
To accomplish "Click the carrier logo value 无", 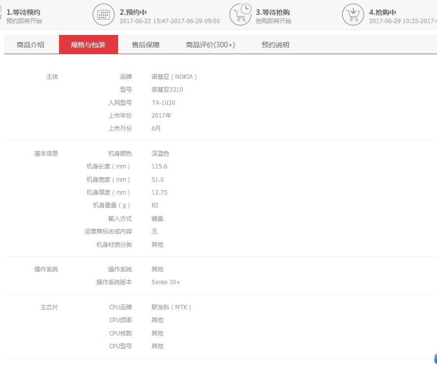I will [x=155, y=232].
